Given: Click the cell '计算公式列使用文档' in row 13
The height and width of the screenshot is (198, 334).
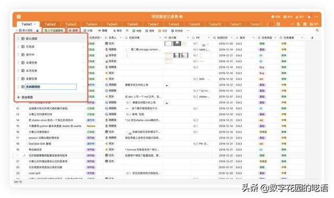Looking at the screenshot, I should (x=41, y=114).
